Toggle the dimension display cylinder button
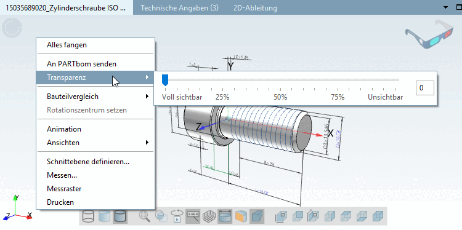Image resolution: width=462 pixels, height=230 pixels. pyautogui.click(x=225, y=216)
